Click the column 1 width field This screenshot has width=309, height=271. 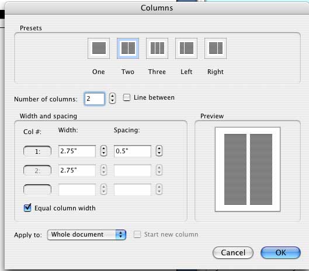77,151
